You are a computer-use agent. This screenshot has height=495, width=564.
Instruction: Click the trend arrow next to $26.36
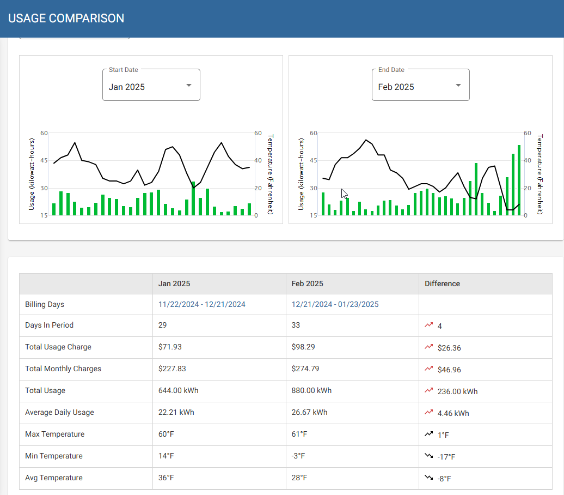428,347
